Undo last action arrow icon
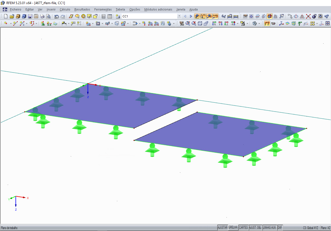The width and height of the screenshot is (331, 231). point(56,16)
